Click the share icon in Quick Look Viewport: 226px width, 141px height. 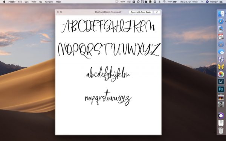tap(157, 12)
